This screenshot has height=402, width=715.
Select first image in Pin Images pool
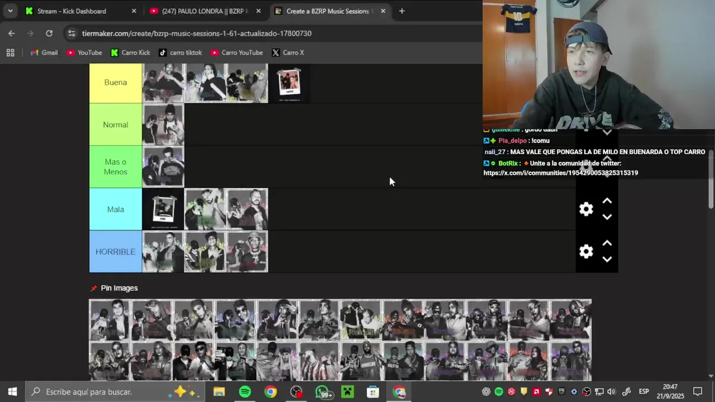click(110, 320)
